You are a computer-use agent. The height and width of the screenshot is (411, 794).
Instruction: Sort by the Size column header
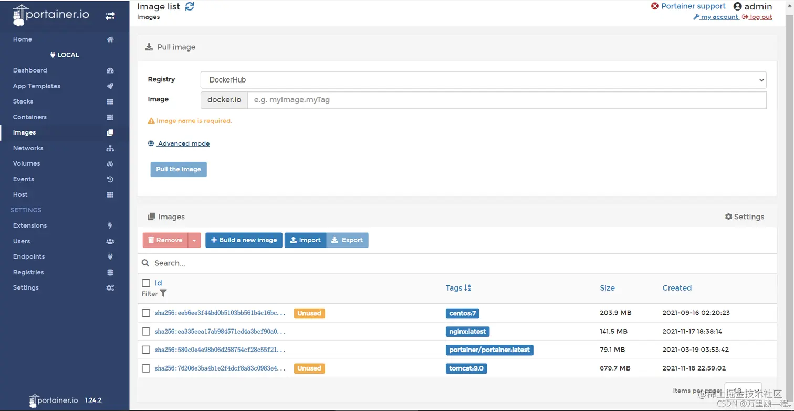click(x=607, y=288)
